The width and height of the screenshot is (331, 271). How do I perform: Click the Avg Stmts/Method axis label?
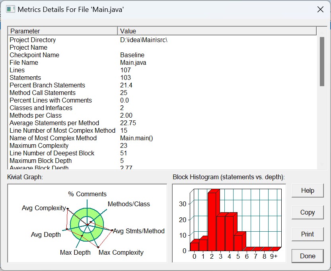[x=139, y=231]
